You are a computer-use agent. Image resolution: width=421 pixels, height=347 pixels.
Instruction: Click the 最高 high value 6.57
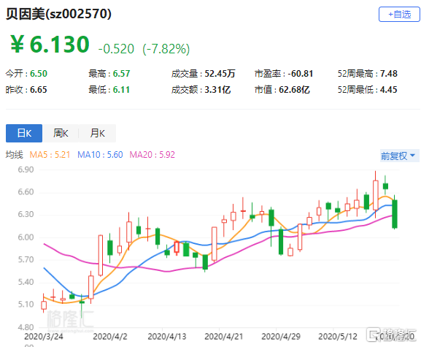click(121, 73)
